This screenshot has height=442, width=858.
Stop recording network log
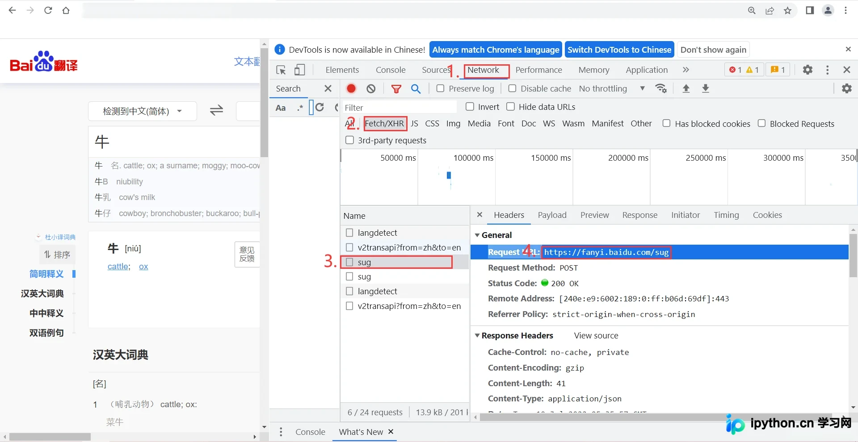pos(351,88)
